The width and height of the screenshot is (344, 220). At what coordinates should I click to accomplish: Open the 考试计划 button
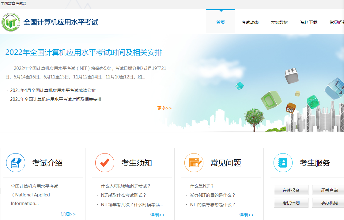pos(291,203)
